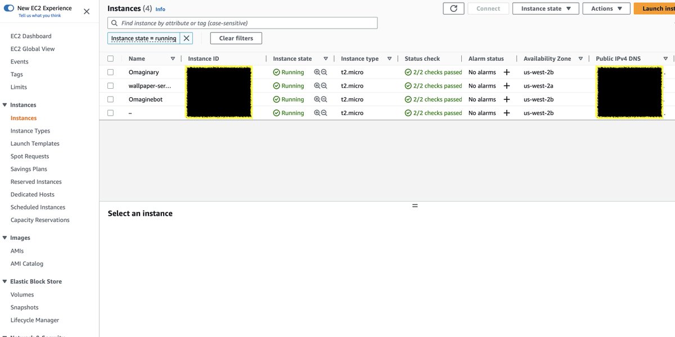Open Spot Requests page
Viewport: 675px width, 337px height.
click(30, 156)
